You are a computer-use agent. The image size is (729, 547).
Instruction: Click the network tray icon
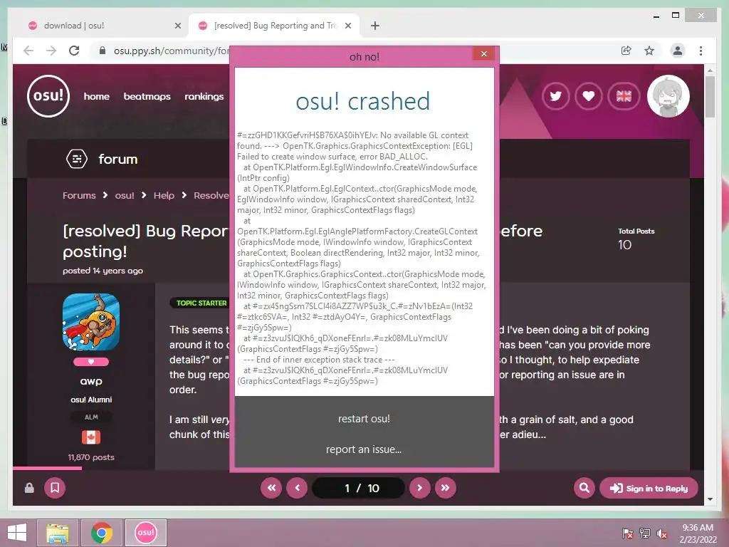[645, 533]
